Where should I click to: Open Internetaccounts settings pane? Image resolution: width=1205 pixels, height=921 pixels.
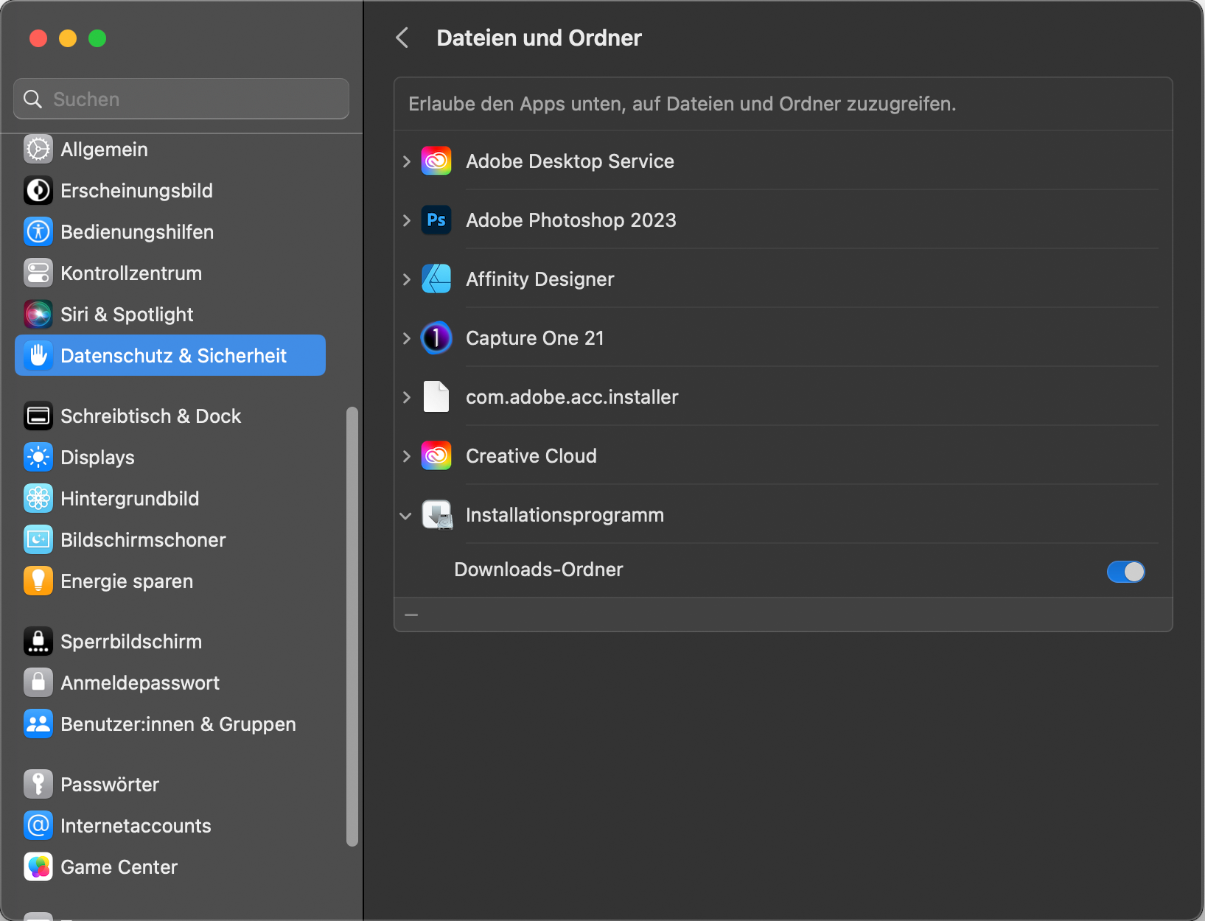click(170, 826)
